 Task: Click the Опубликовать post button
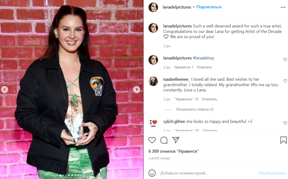(x=272, y=173)
